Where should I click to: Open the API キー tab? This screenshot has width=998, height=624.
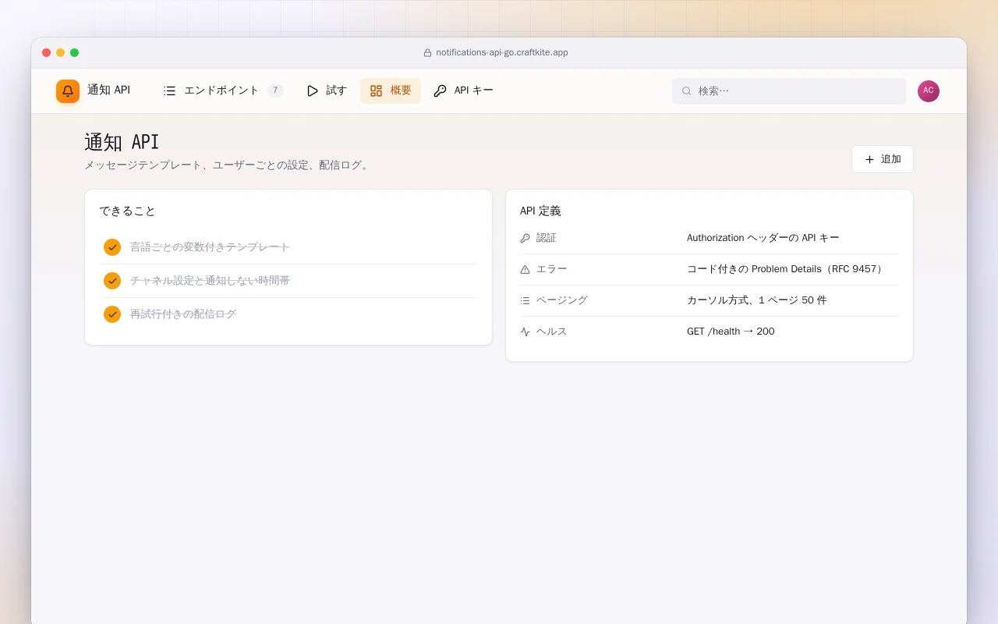pos(463,90)
